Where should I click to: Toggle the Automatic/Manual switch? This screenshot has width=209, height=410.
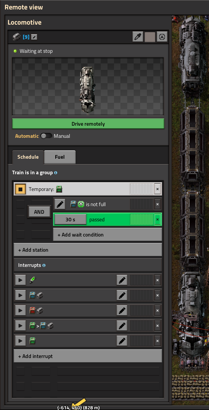pyautogui.click(x=46, y=136)
